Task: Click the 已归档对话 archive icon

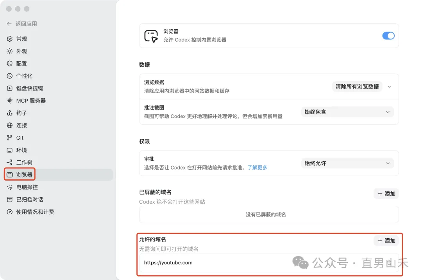Action: (10, 199)
